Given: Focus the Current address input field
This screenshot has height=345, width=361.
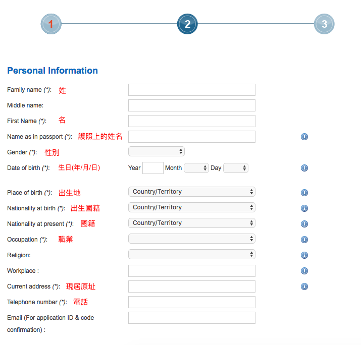Looking at the screenshot, I should tap(192, 286).
